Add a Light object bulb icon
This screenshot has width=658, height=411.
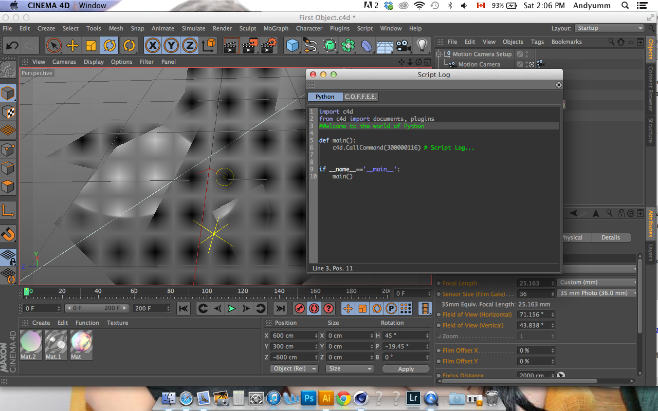(422, 45)
